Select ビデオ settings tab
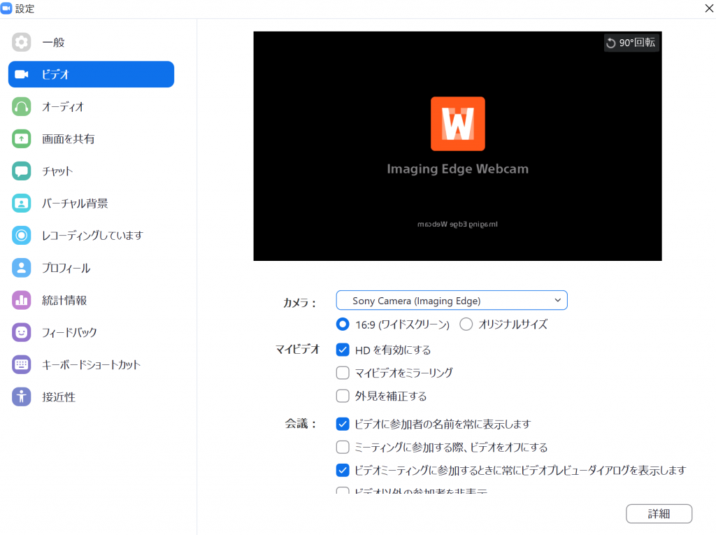 pos(92,74)
